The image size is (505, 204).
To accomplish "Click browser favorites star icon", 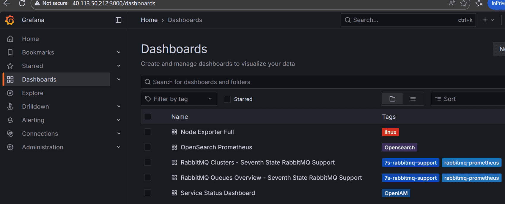I will [x=463, y=3].
